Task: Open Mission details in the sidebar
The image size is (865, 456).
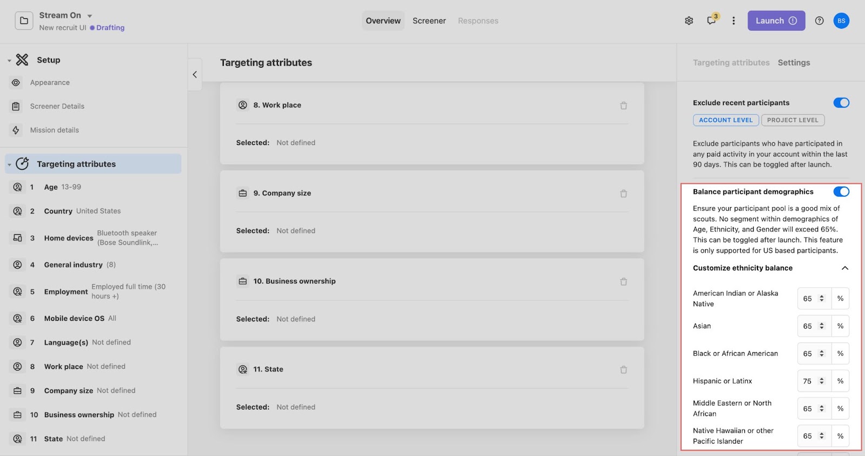Action: click(x=55, y=130)
